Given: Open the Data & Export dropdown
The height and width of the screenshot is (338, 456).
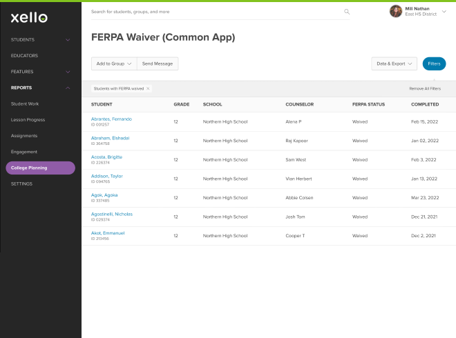Looking at the screenshot, I should (x=394, y=63).
